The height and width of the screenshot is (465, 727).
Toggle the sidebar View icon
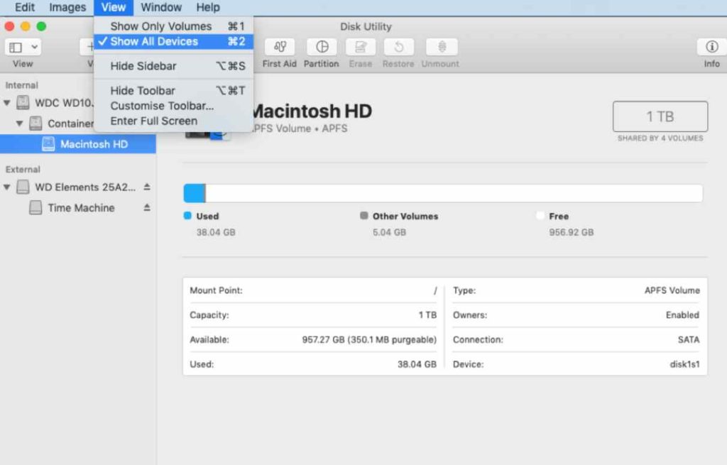16,48
